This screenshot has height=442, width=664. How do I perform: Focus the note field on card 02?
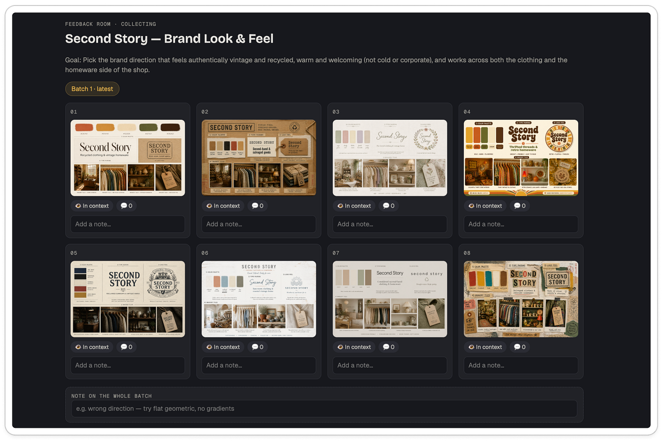pyautogui.click(x=259, y=224)
